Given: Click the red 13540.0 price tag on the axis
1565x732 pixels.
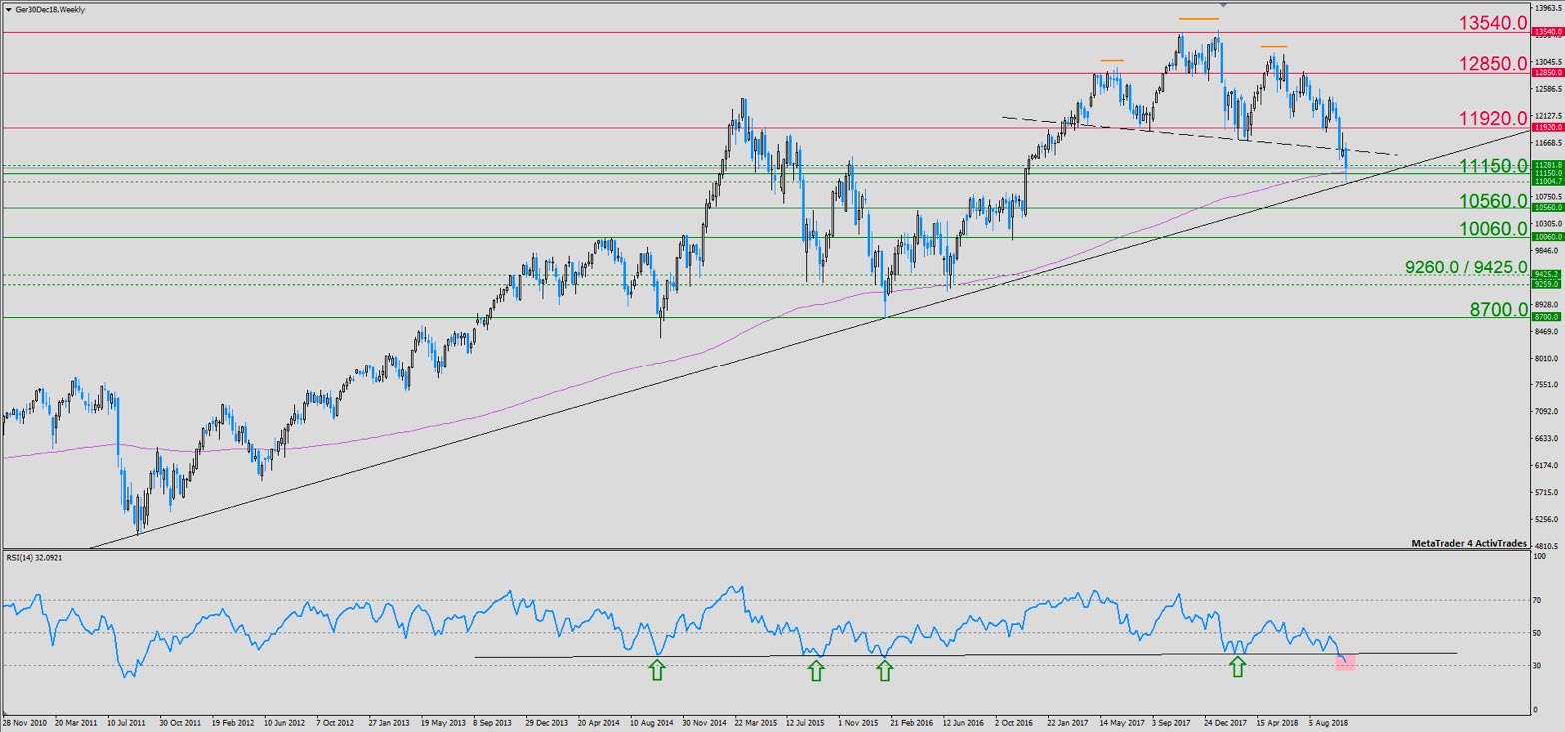Looking at the screenshot, I should coord(1547,32).
